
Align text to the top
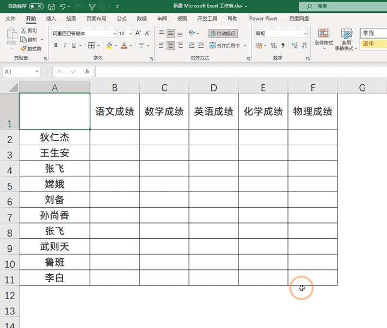pyautogui.click(x=162, y=33)
